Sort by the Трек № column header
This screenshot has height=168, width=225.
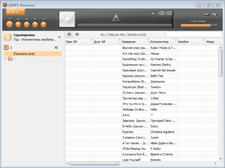coord(79,42)
